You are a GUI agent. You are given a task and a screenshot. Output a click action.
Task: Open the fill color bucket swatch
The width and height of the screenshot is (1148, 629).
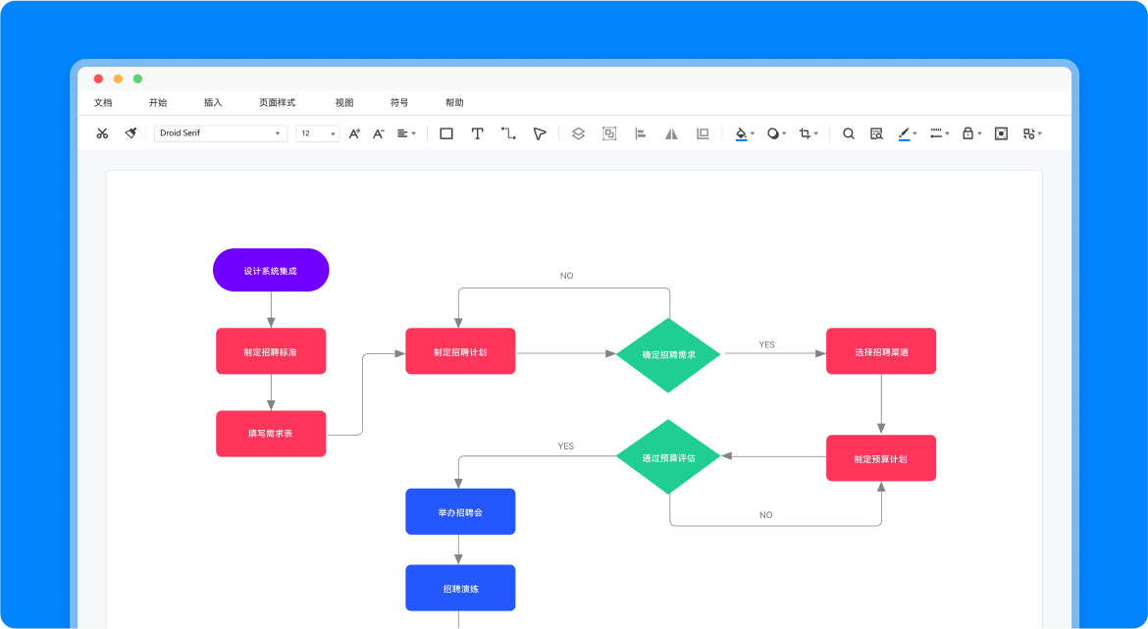(x=742, y=133)
